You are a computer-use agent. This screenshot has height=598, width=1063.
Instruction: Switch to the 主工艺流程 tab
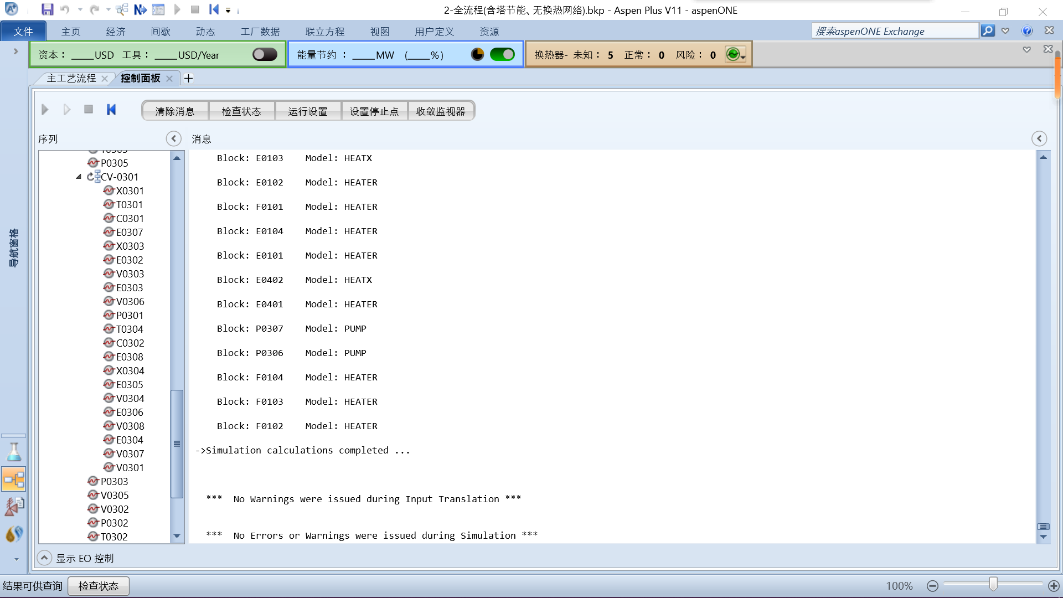coord(71,78)
